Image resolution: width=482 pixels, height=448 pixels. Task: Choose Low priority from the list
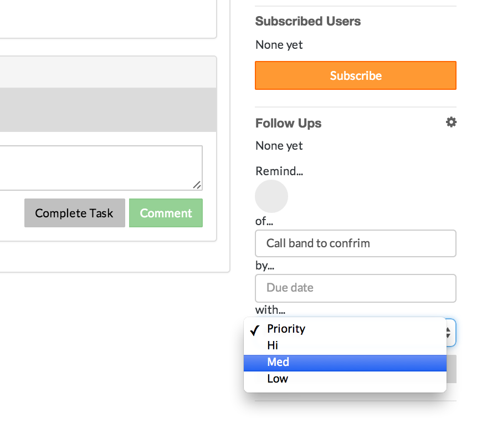278,379
